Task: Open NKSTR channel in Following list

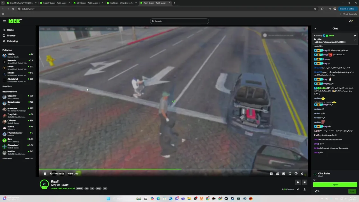Action: click(x=18, y=74)
